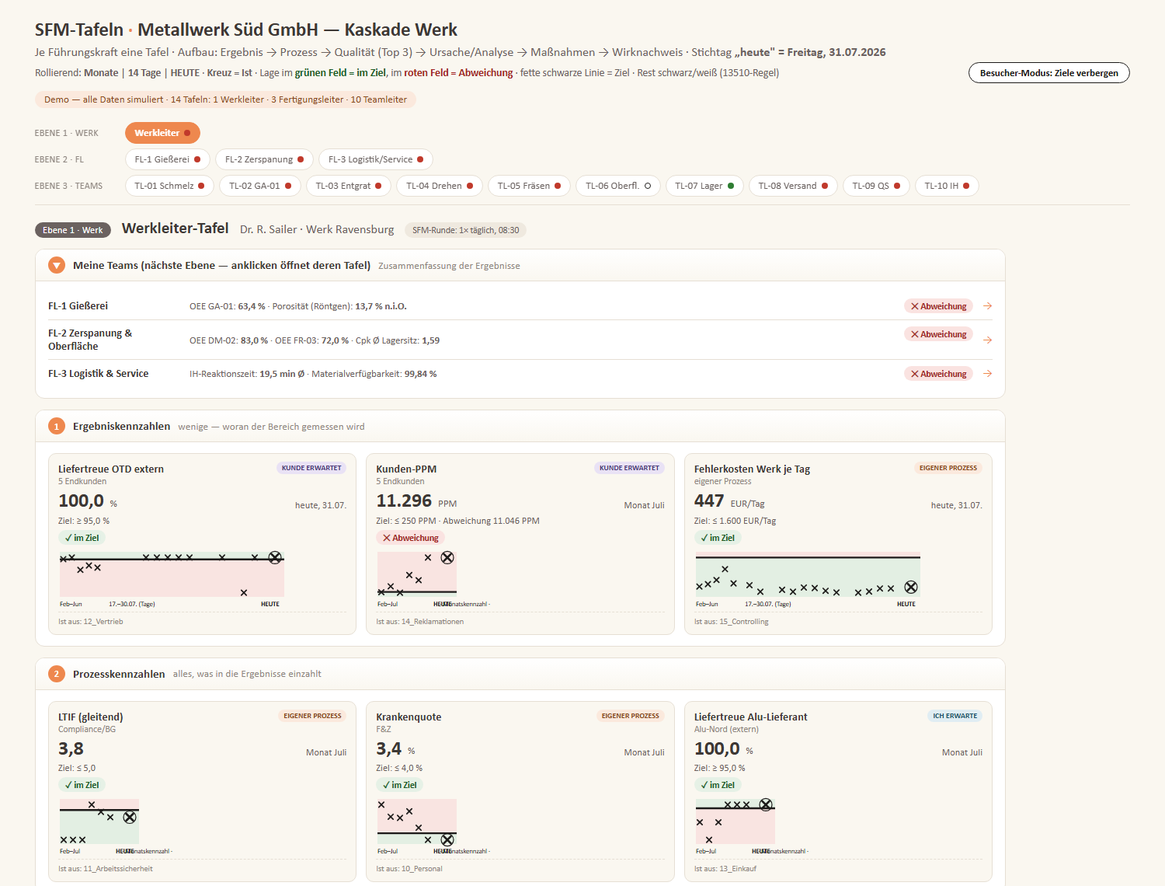The height and width of the screenshot is (886, 1165).
Task: Click circled cross in LTIF chart
Action: pyautogui.click(x=130, y=817)
